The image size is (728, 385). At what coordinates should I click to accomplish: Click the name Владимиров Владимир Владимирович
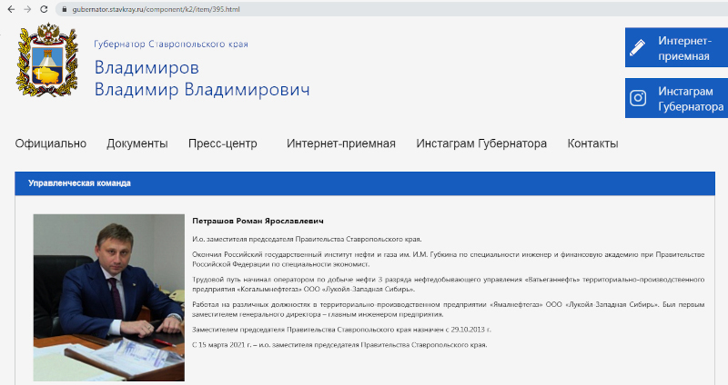coord(202,78)
